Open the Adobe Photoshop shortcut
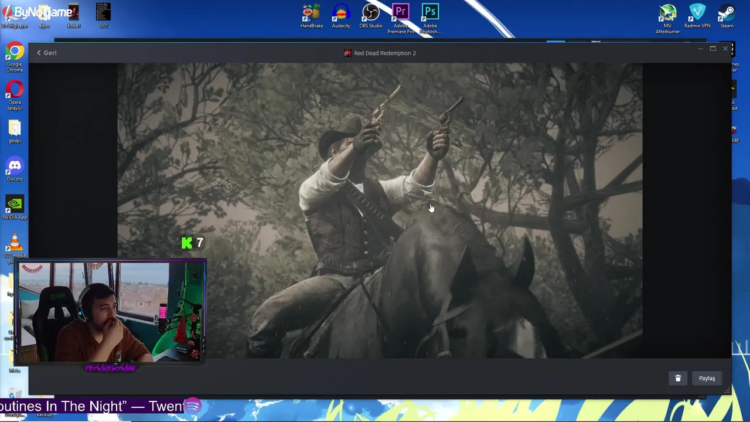 click(430, 18)
